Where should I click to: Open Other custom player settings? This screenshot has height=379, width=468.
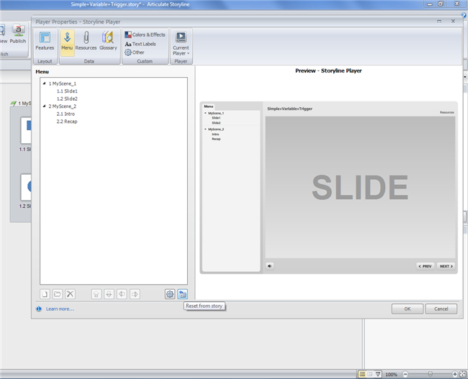(x=135, y=52)
